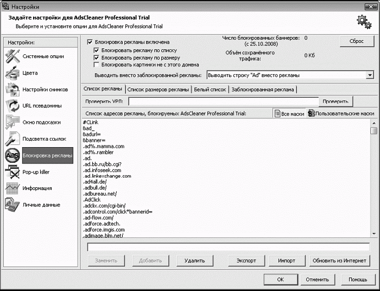The image size is (380, 291).
Task: Open the Список размеров рекламы tab
Action: [x=159, y=90]
